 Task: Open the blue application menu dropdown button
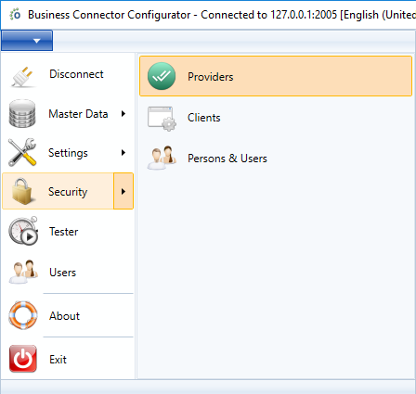pyautogui.click(x=27, y=41)
